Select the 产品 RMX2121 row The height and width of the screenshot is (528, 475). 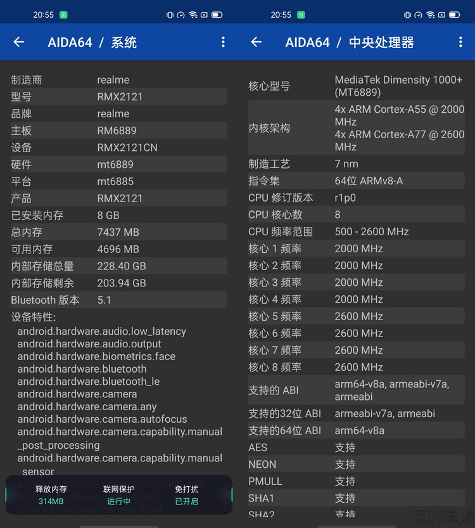[119, 198]
